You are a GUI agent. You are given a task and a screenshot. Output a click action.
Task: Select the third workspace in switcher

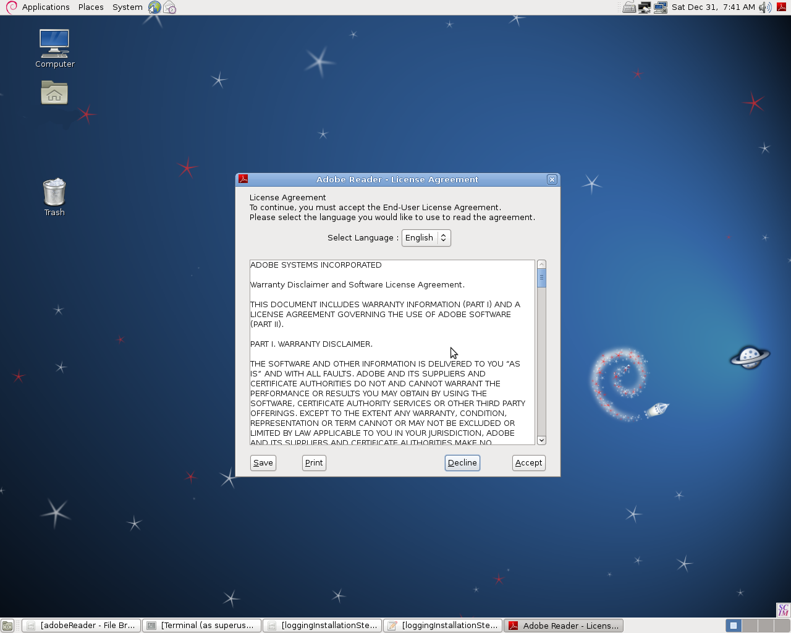pyautogui.click(x=766, y=626)
